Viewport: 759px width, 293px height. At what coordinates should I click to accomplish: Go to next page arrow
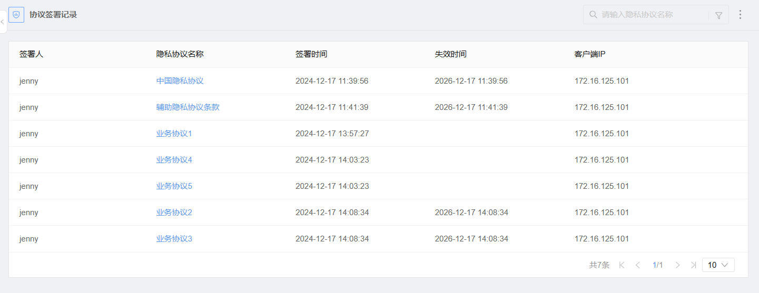(x=677, y=265)
